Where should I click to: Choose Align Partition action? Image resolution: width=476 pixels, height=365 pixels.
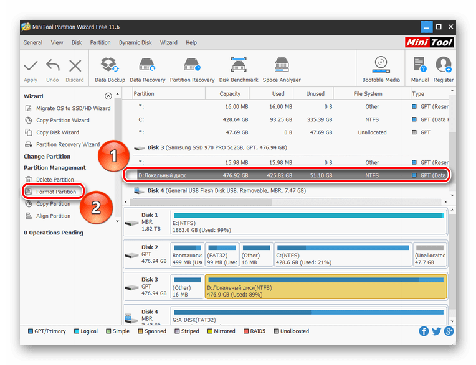point(47,216)
